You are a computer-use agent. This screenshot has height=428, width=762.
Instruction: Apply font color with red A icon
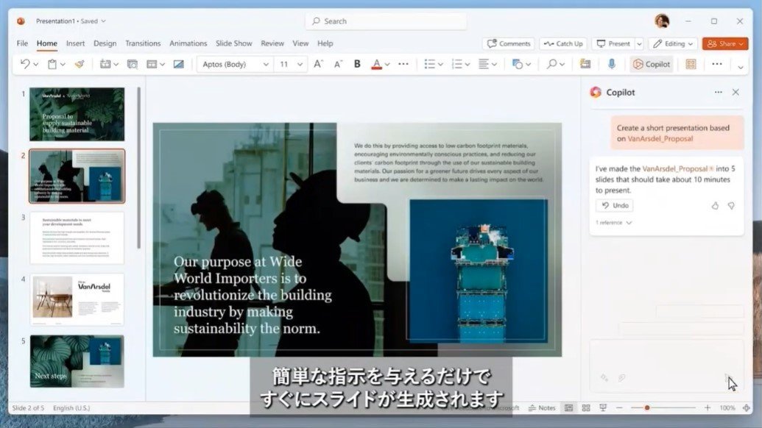pyautogui.click(x=376, y=64)
